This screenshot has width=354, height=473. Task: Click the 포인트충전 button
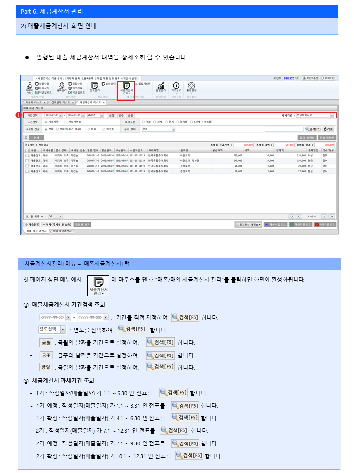(x=310, y=78)
